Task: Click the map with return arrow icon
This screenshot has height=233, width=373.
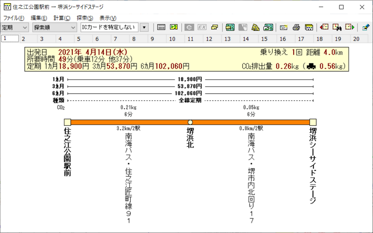Action: point(269,27)
